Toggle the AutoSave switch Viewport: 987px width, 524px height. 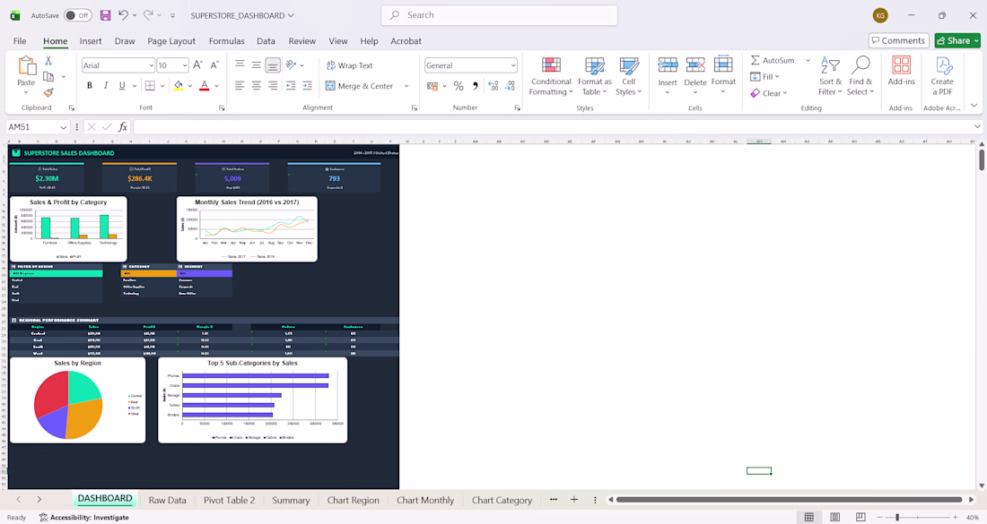tap(78, 15)
